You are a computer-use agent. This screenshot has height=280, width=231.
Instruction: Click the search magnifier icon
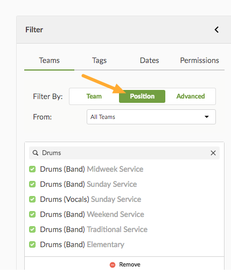[36, 153]
